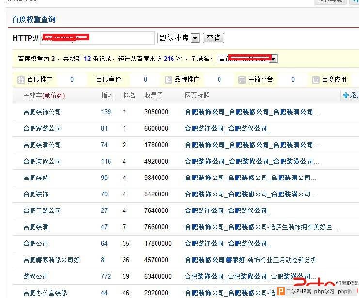The image size is (359, 298).
Task: Click indexed count 17800000
Action: [158, 243]
